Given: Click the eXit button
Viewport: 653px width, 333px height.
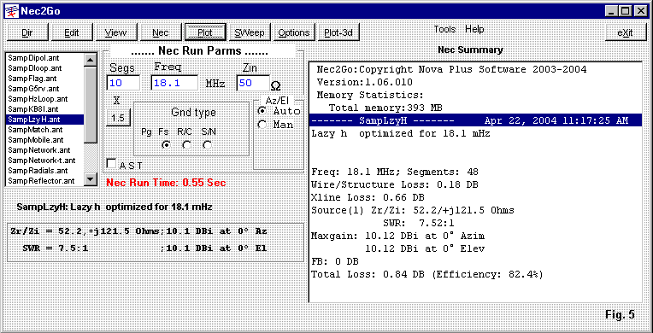Looking at the screenshot, I should pyautogui.click(x=625, y=32).
